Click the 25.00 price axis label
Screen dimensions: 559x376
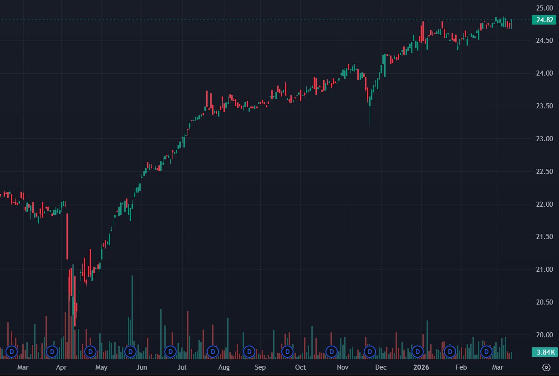pyautogui.click(x=544, y=8)
